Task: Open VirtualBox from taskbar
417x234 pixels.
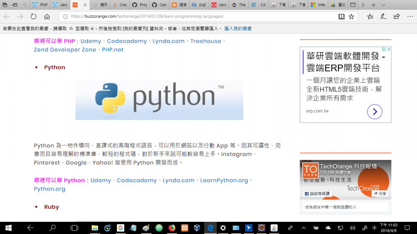Action: tap(197, 228)
